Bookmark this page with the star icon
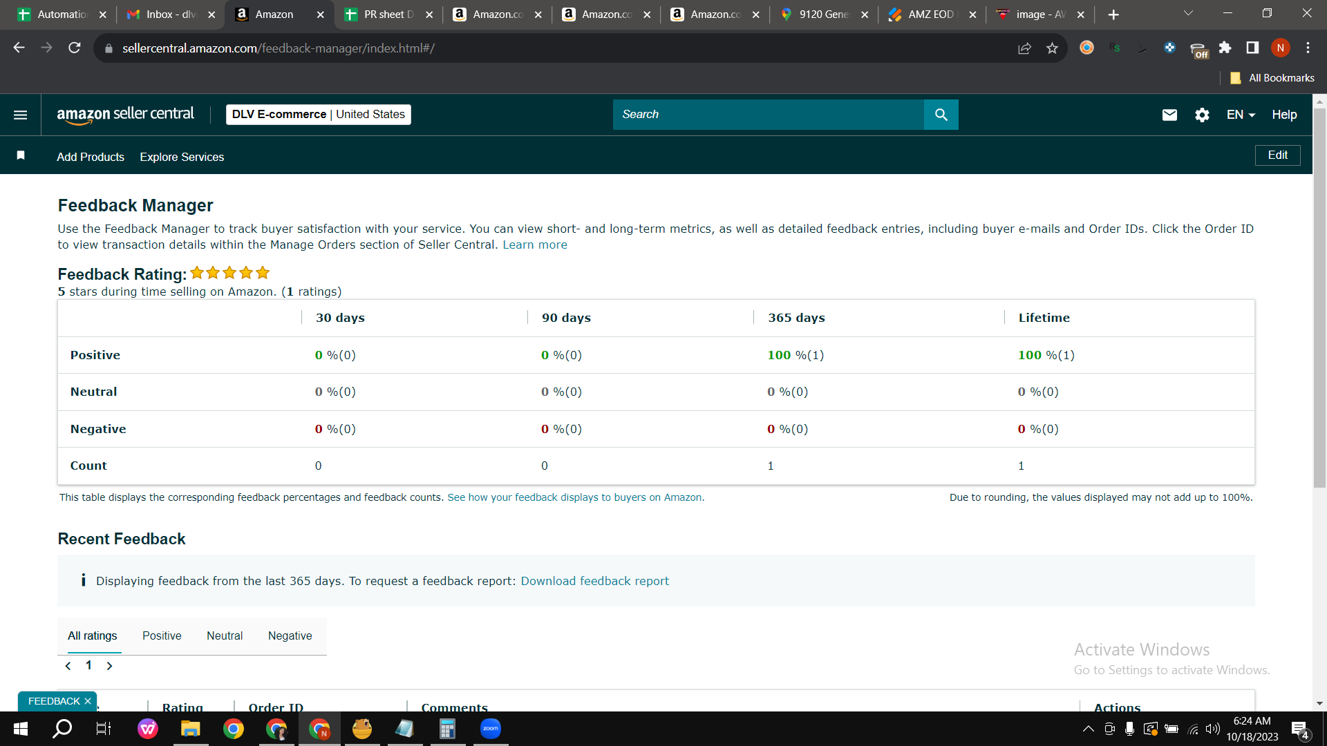This screenshot has height=746, width=1327. point(1052,48)
